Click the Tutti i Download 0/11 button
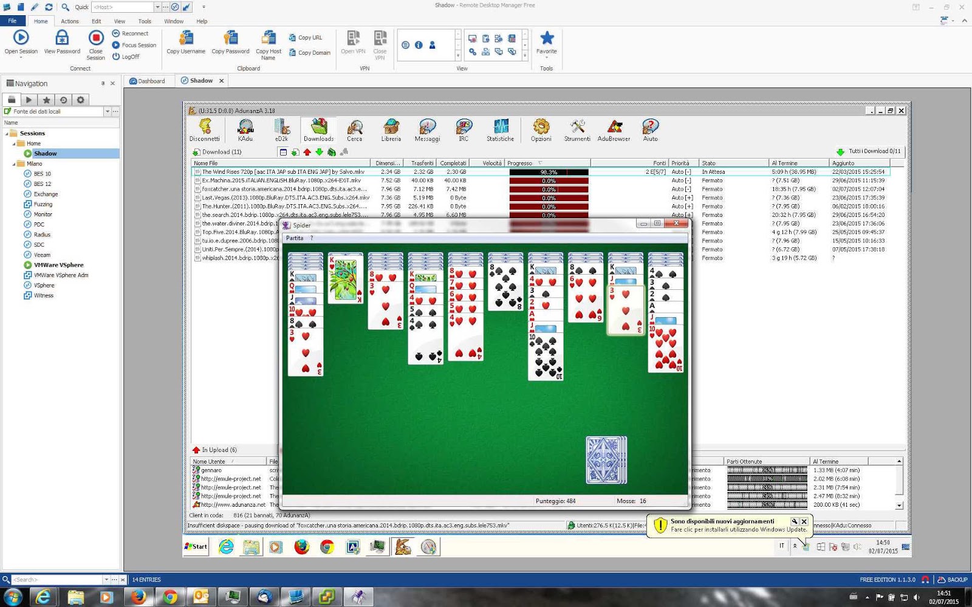The width and height of the screenshot is (972, 607). tap(869, 151)
